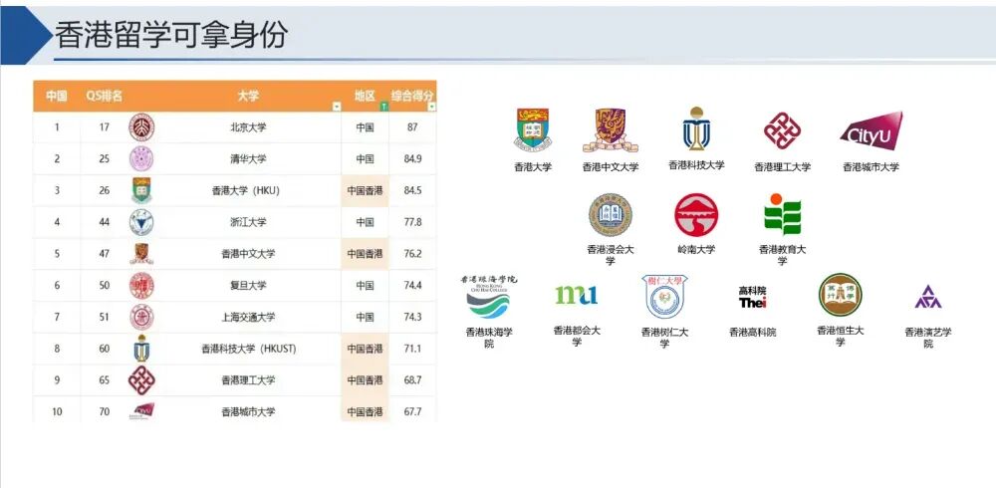The image size is (996, 488).
Task: Click the 香港高科院 caption
Action: coord(752,333)
